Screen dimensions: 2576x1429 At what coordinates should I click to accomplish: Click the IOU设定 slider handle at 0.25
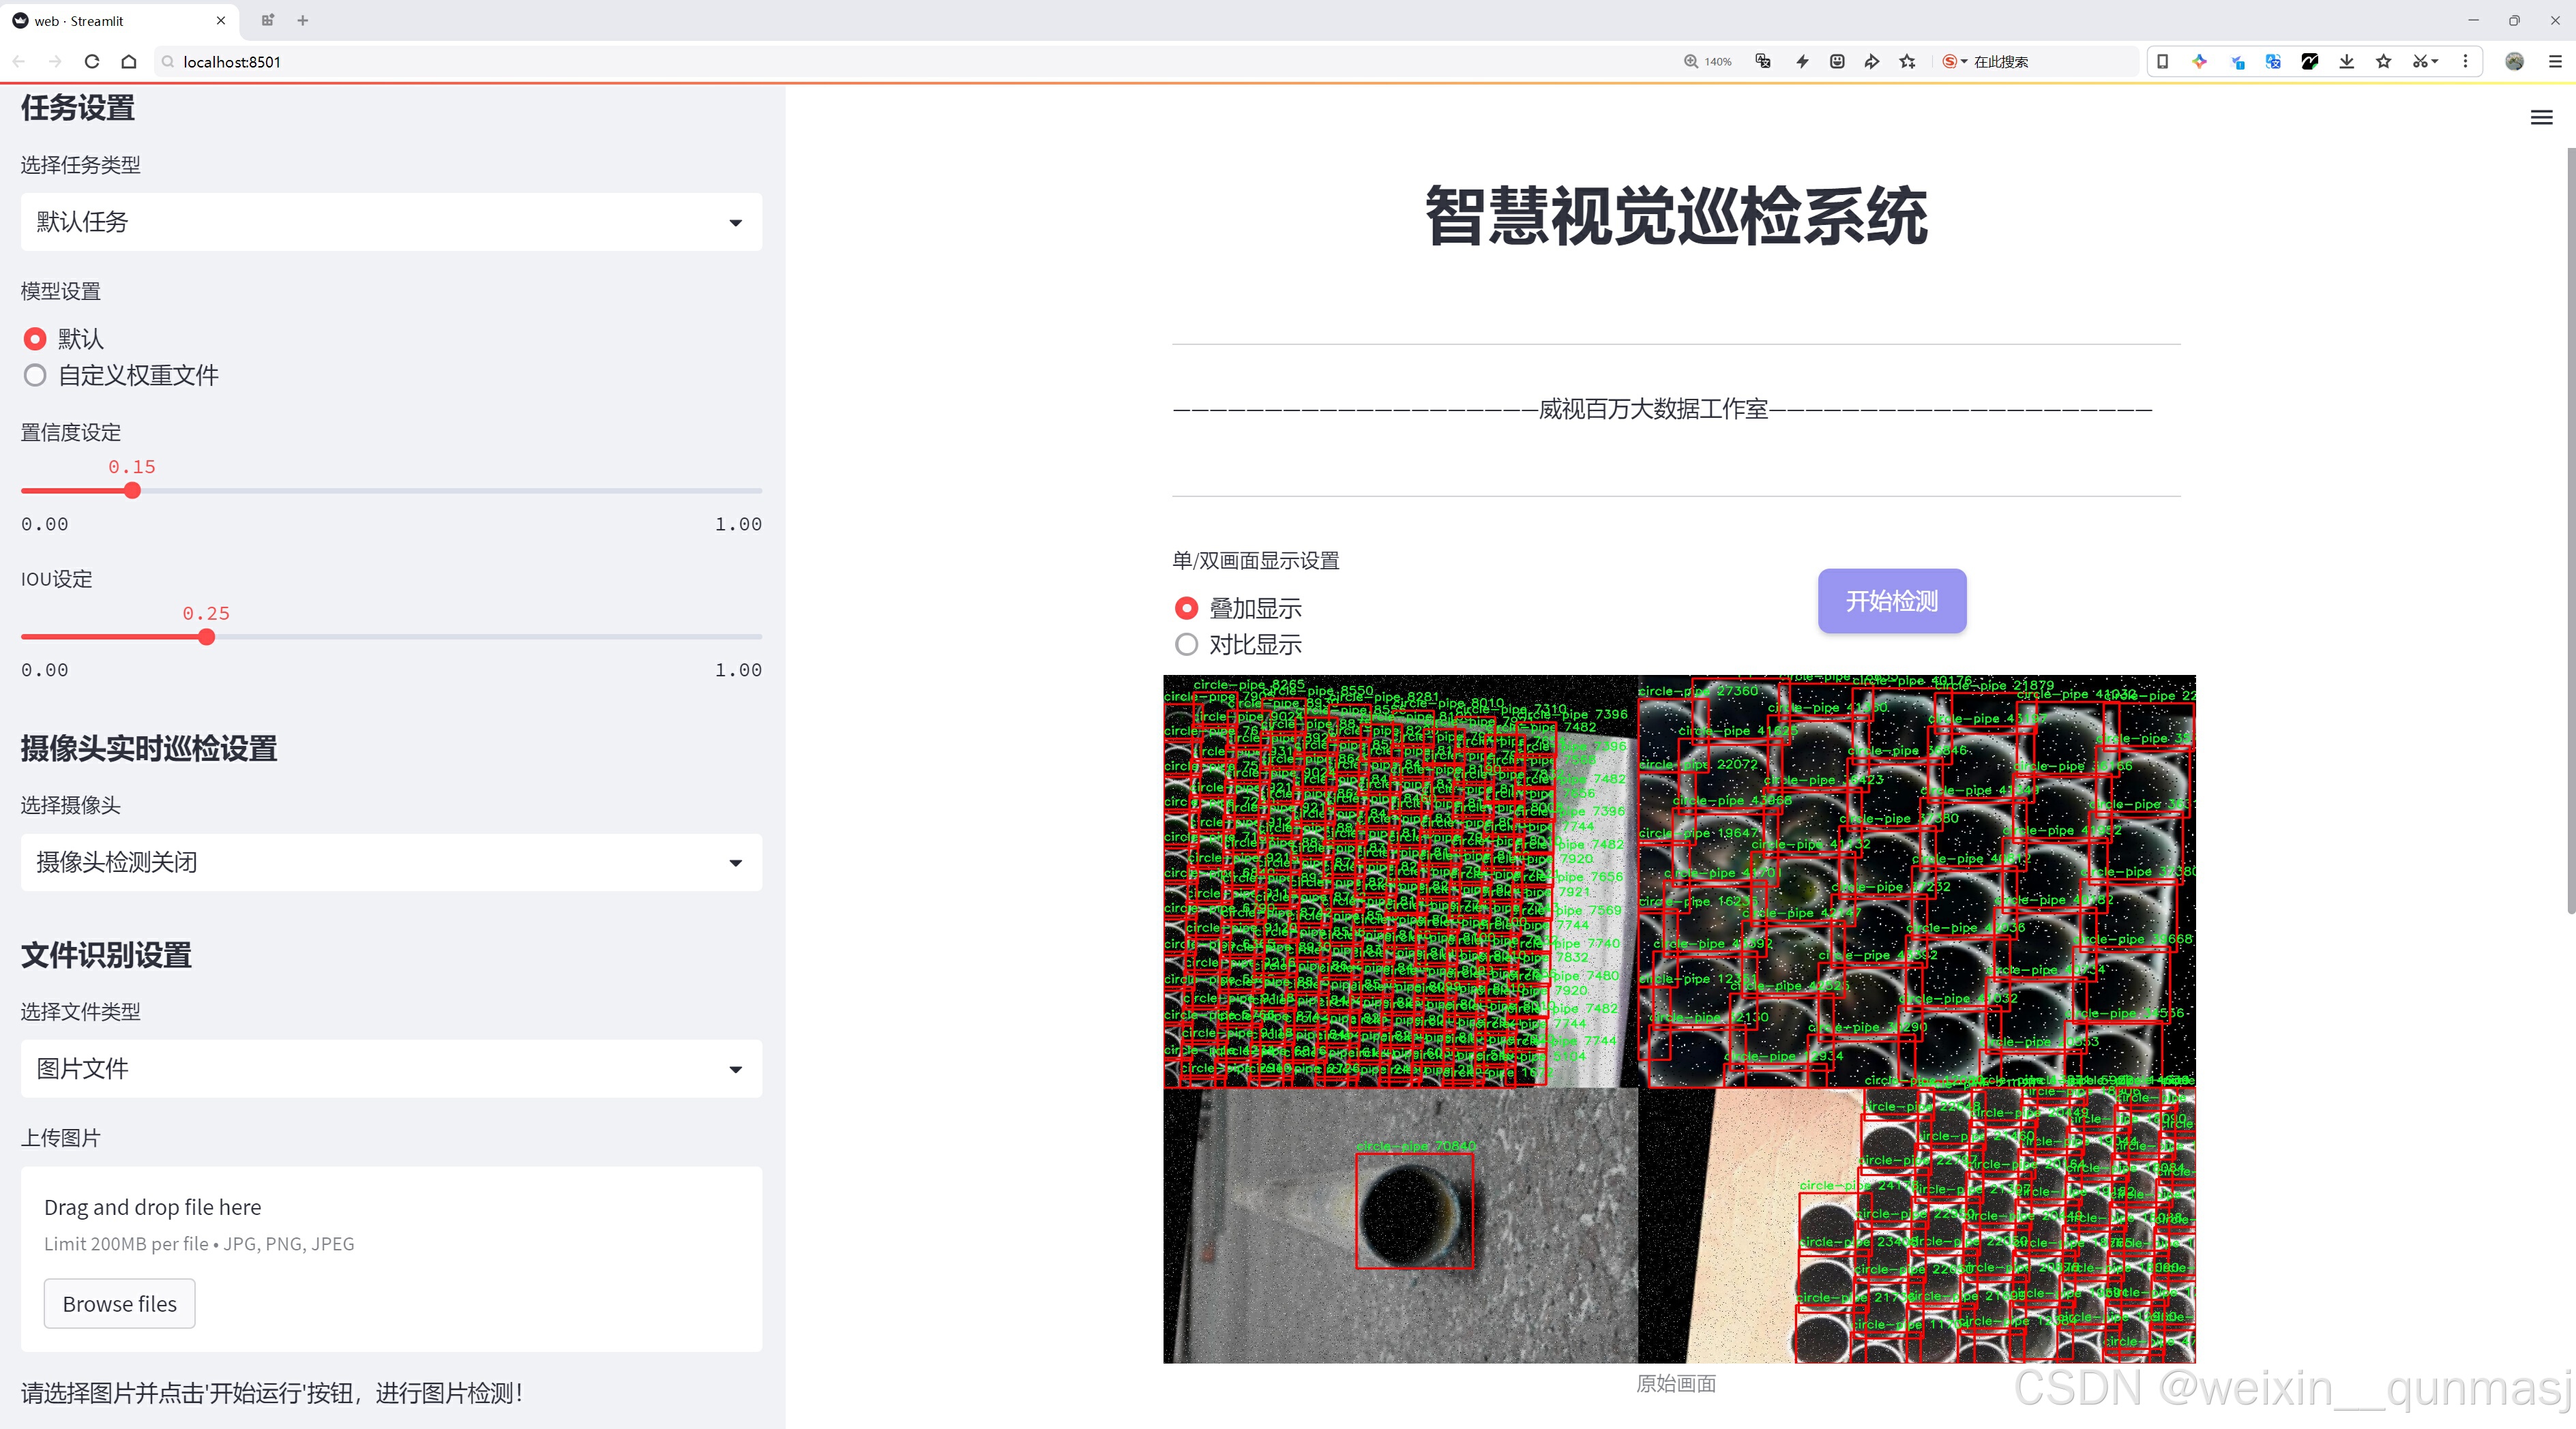pyautogui.click(x=207, y=637)
